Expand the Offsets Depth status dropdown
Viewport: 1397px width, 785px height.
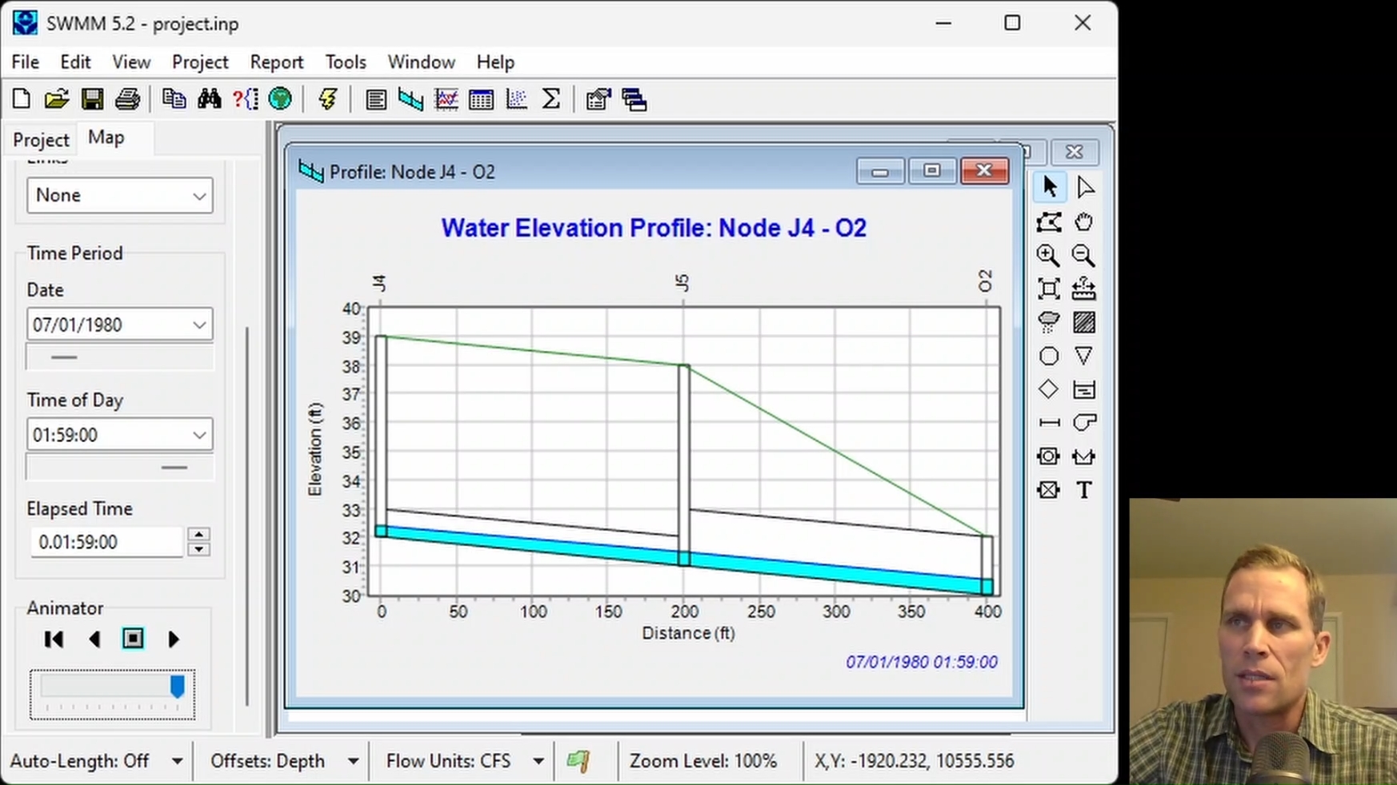[x=353, y=761]
